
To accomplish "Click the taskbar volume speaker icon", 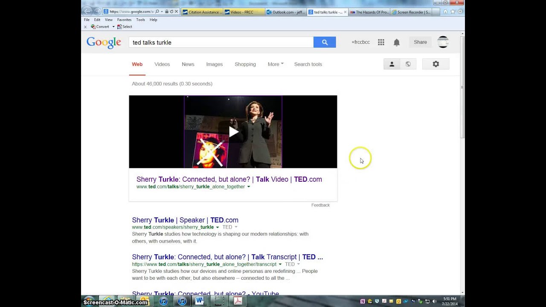I will pos(434,301).
